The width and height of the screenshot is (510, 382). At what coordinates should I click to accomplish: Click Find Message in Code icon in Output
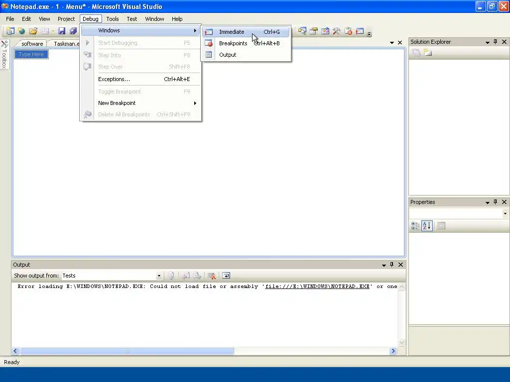coord(171,276)
